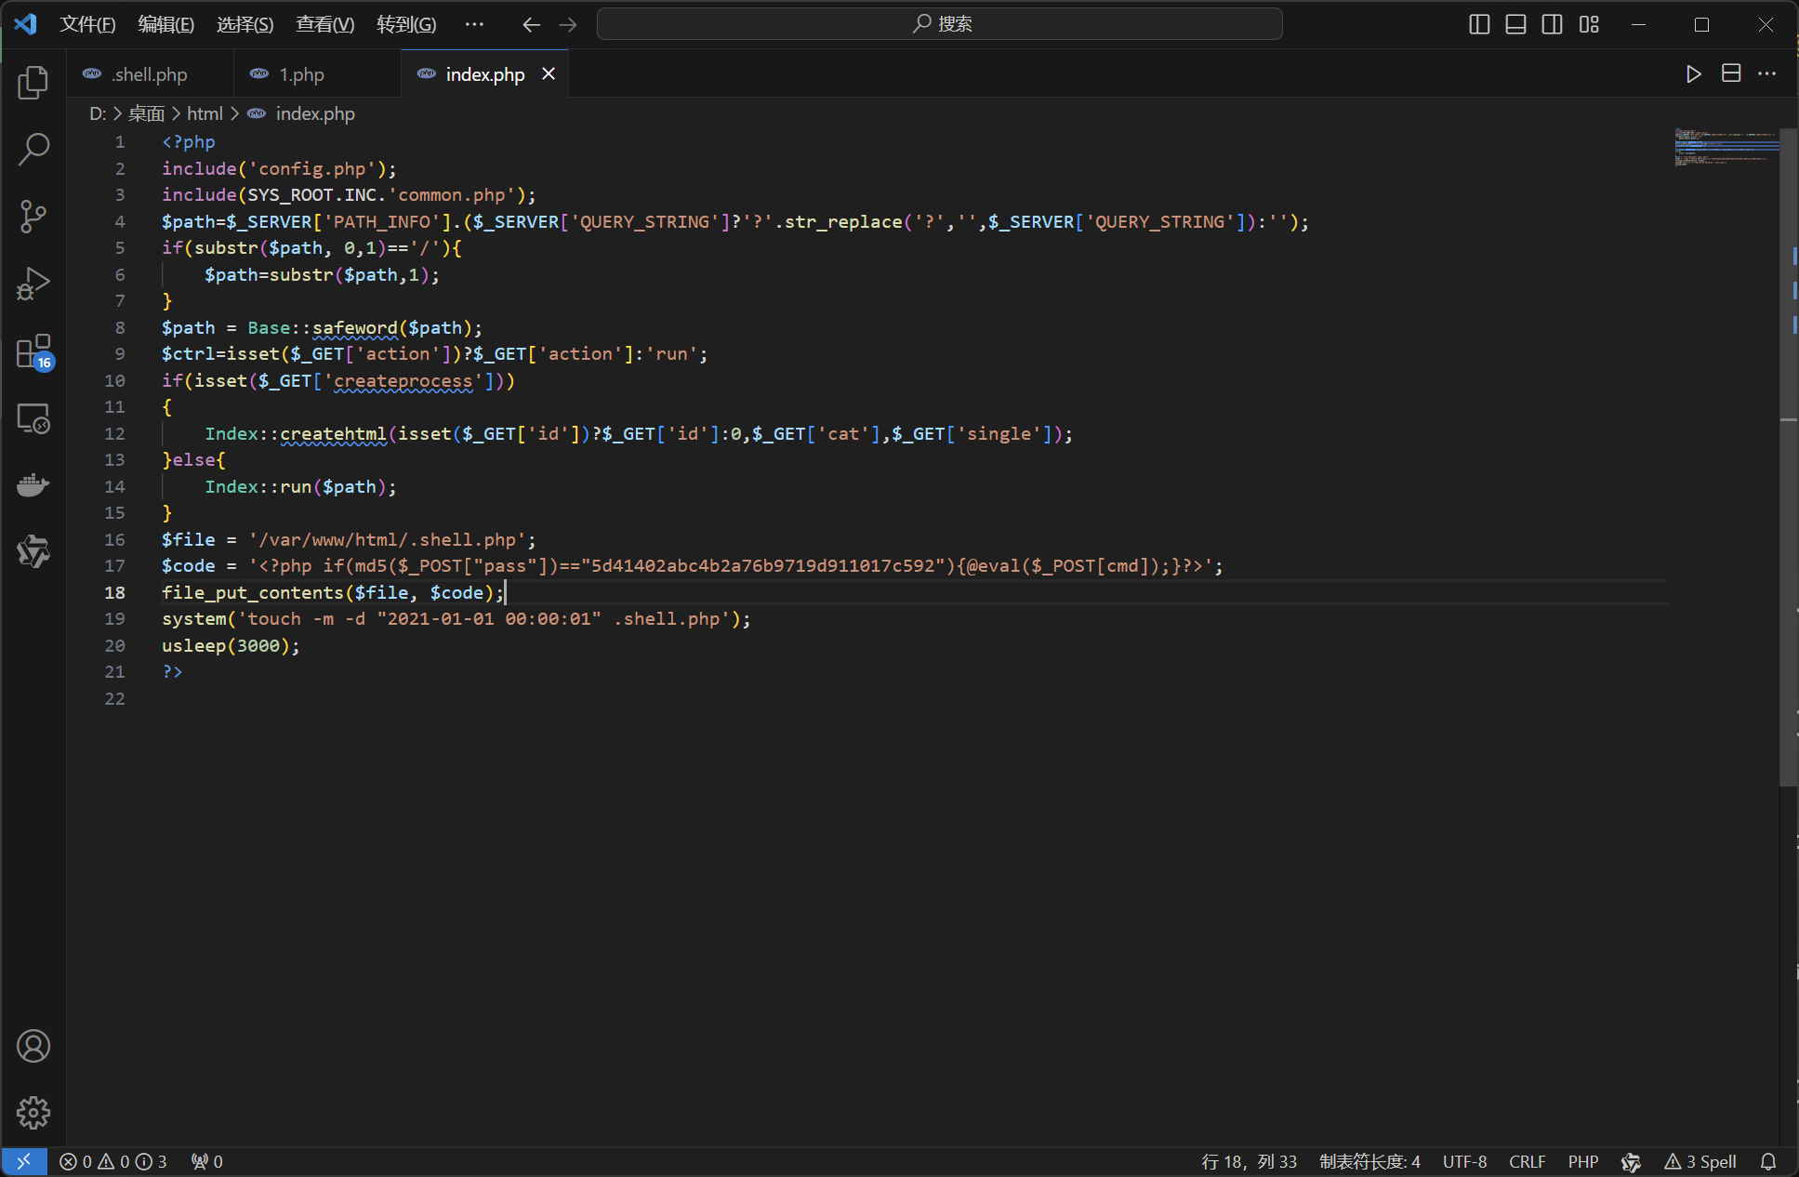Open the Run and Debug view
This screenshot has width=1799, height=1177.
point(33,284)
